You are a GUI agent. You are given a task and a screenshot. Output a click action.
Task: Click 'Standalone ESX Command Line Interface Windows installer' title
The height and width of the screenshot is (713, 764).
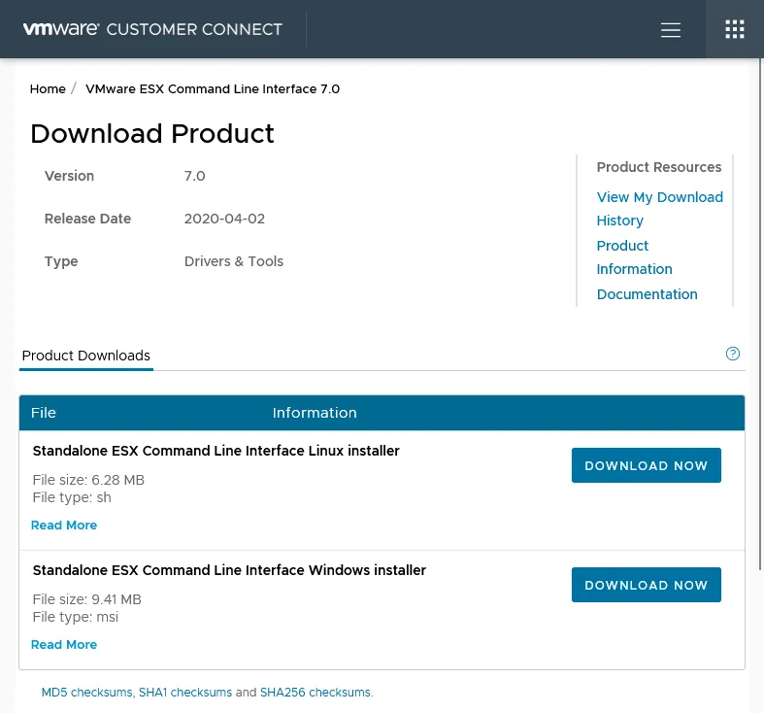point(229,570)
